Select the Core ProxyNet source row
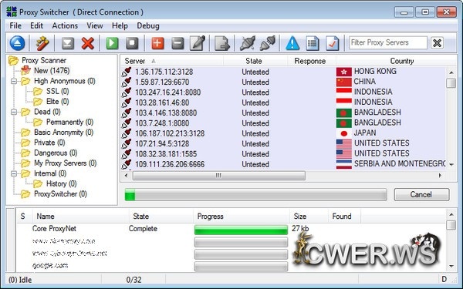 pyautogui.click(x=231, y=229)
